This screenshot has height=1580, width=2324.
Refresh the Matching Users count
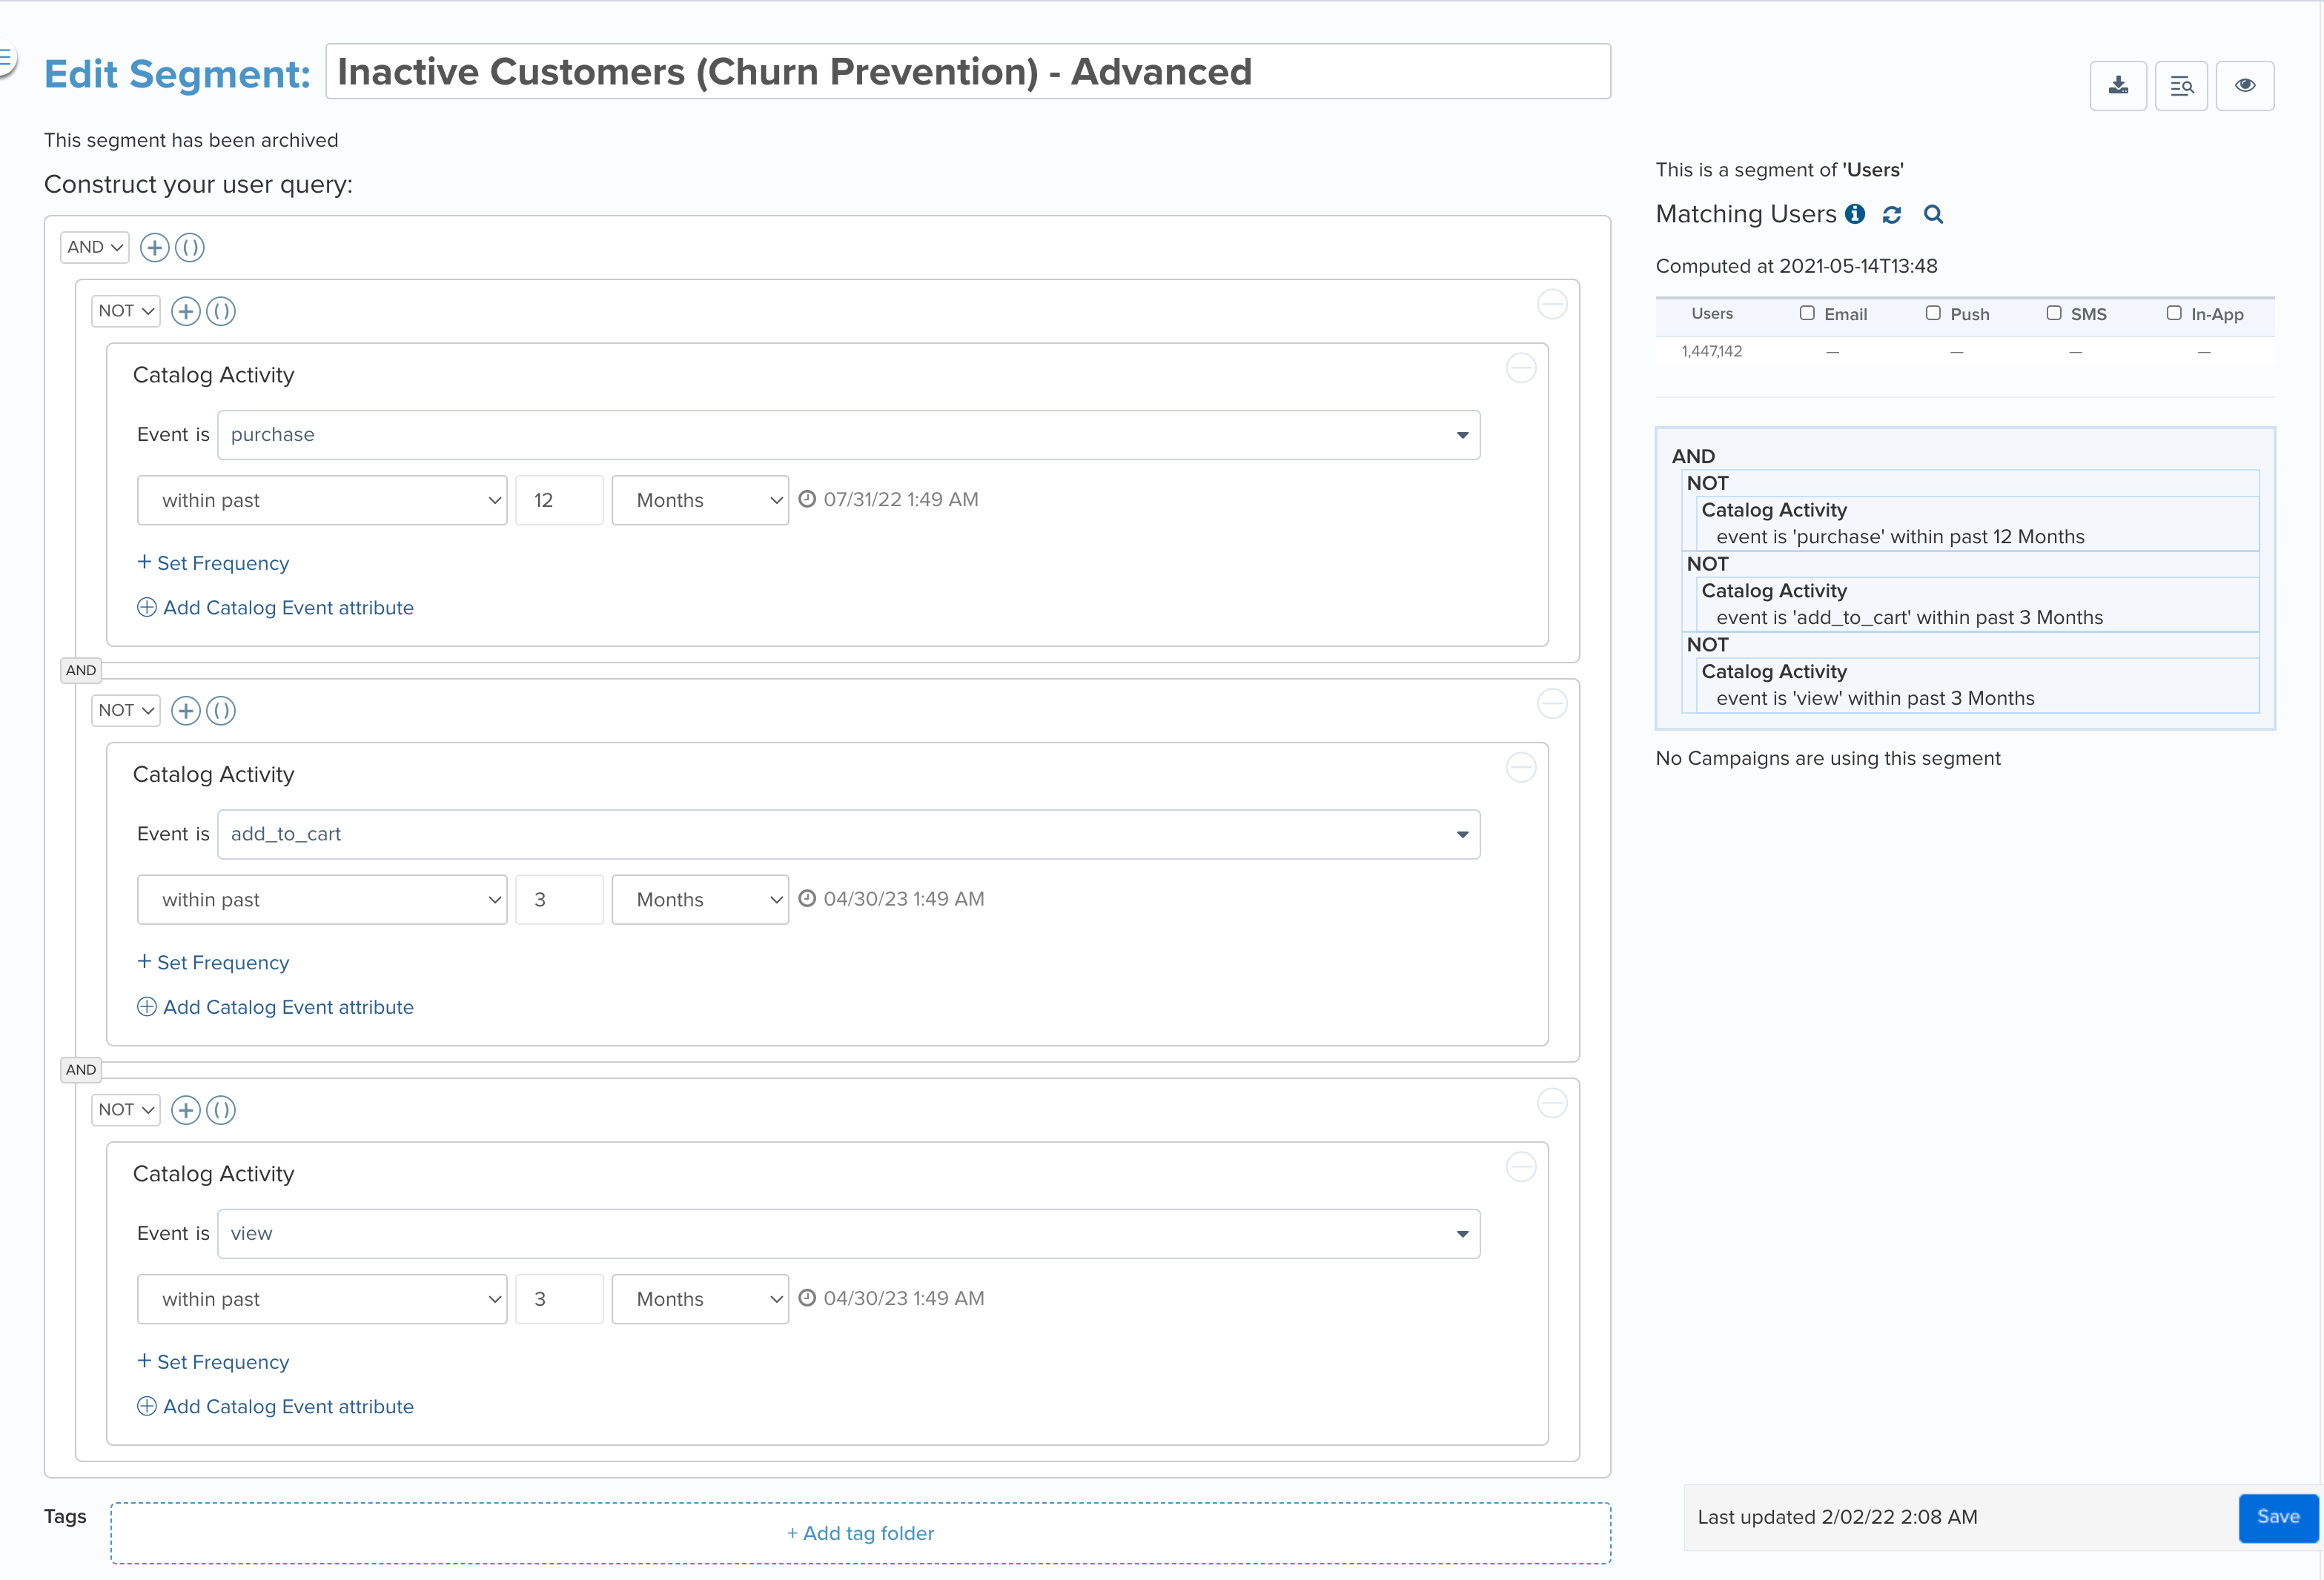(1892, 215)
